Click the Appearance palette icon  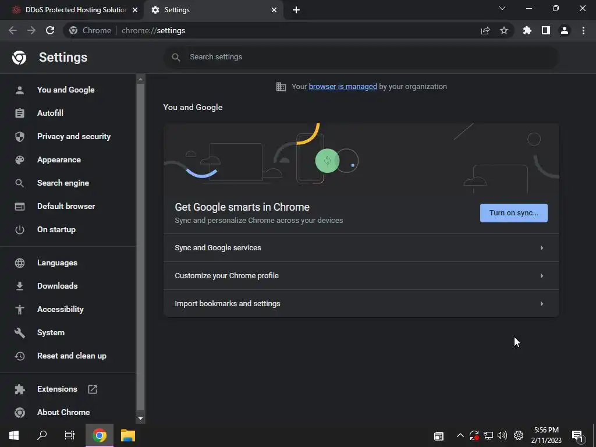(x=20, y=160)
